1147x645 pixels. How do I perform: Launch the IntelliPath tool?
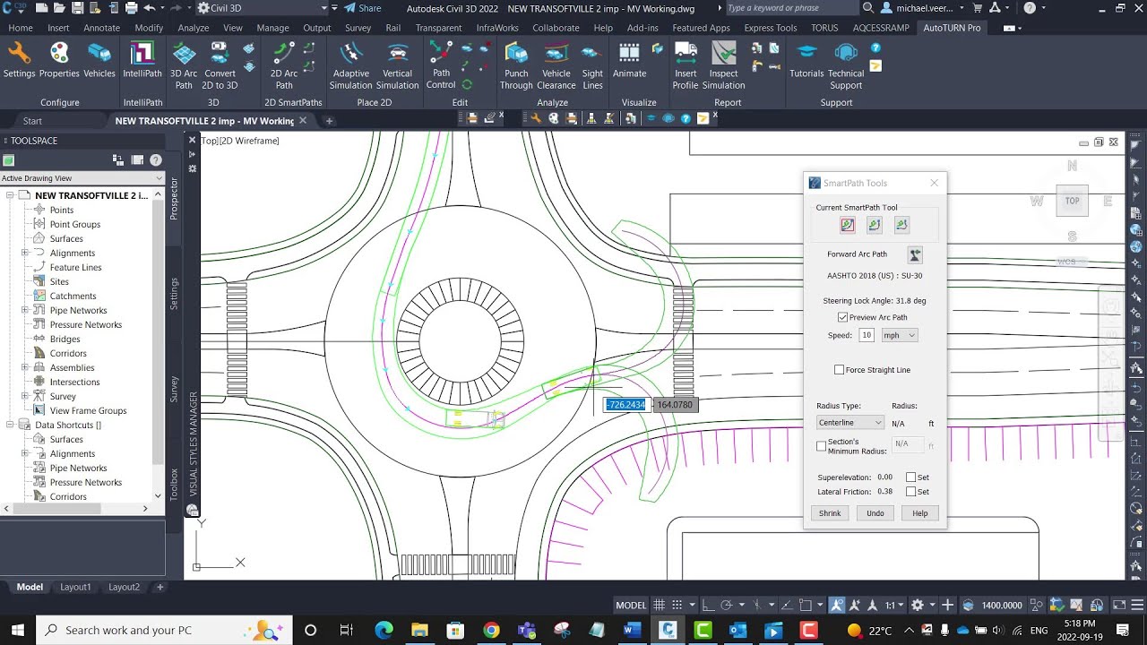tap(142, 60)
